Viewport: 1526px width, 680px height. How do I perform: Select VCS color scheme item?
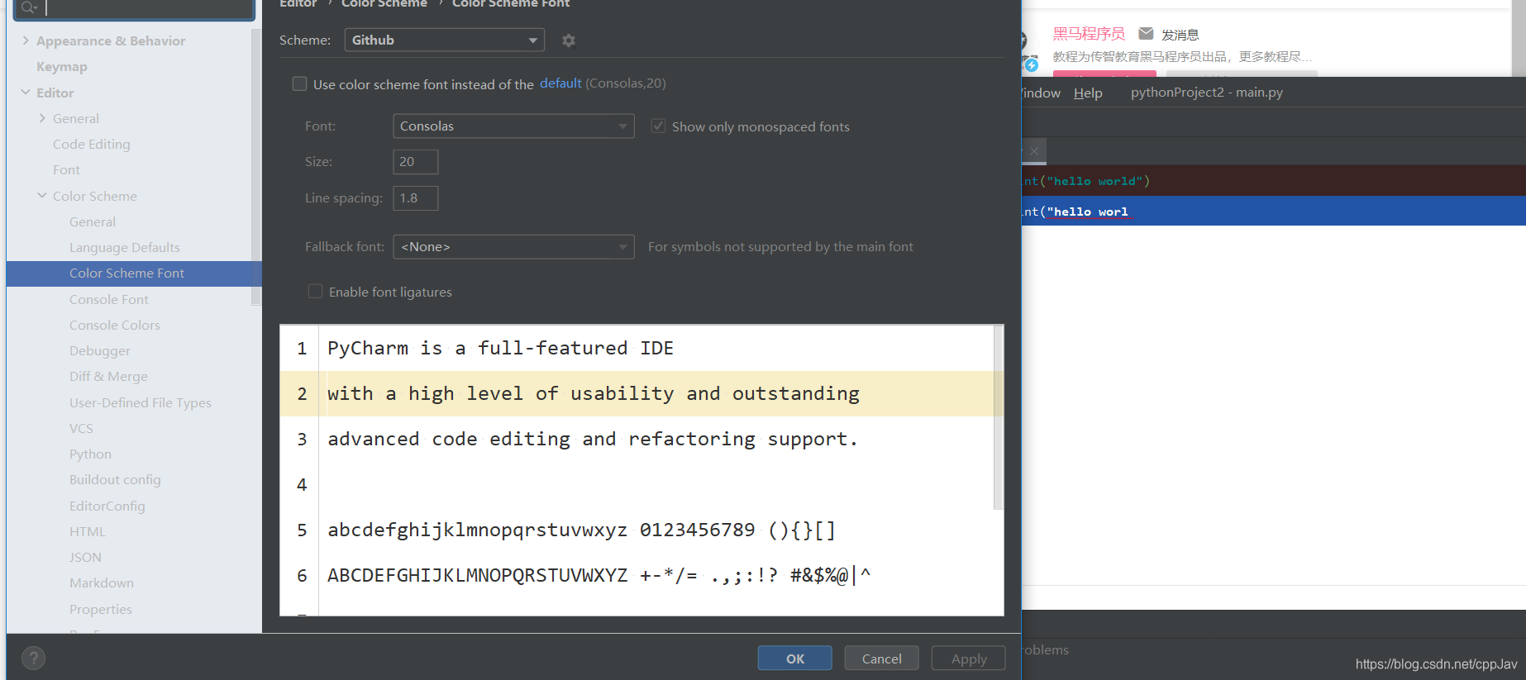[x=81, y=428]
